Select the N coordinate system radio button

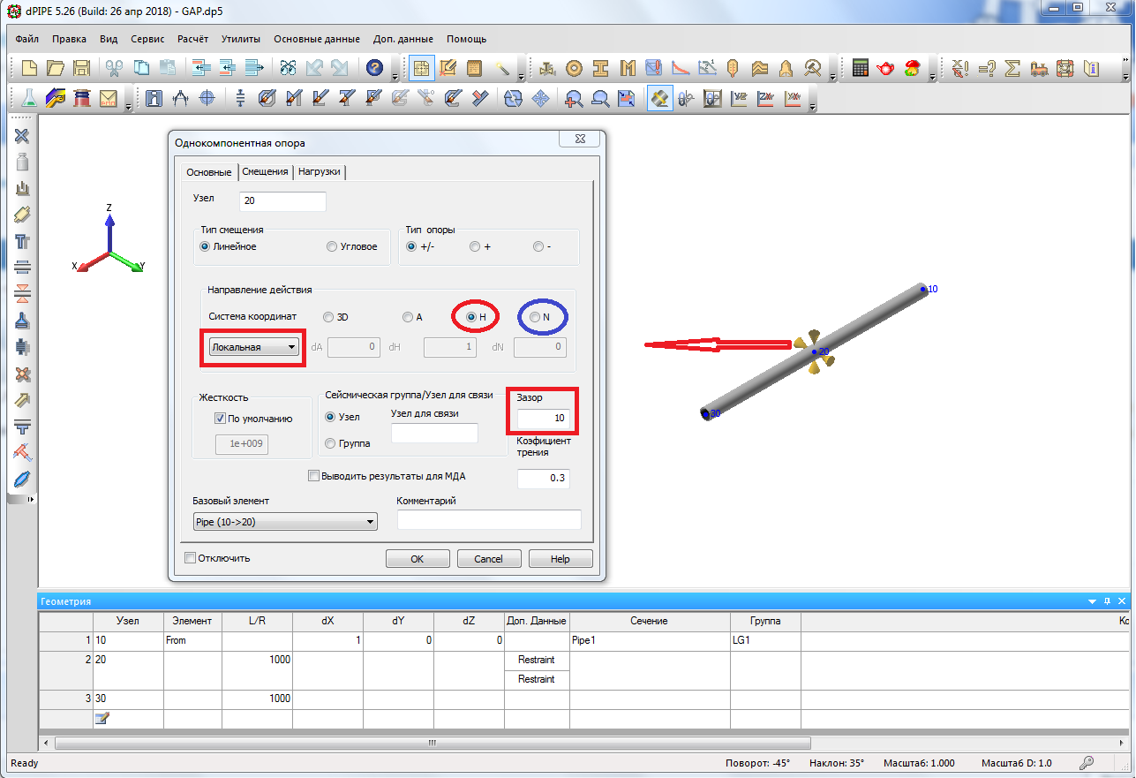pyautogui.click(x=535, y=317)
